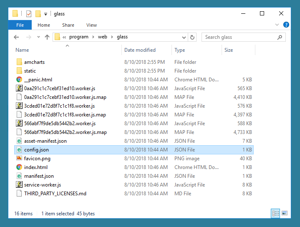Expand the ribbon chevron
Image resolution: width=300 pixels, height=227 pixels.
(x=277, y=25)
